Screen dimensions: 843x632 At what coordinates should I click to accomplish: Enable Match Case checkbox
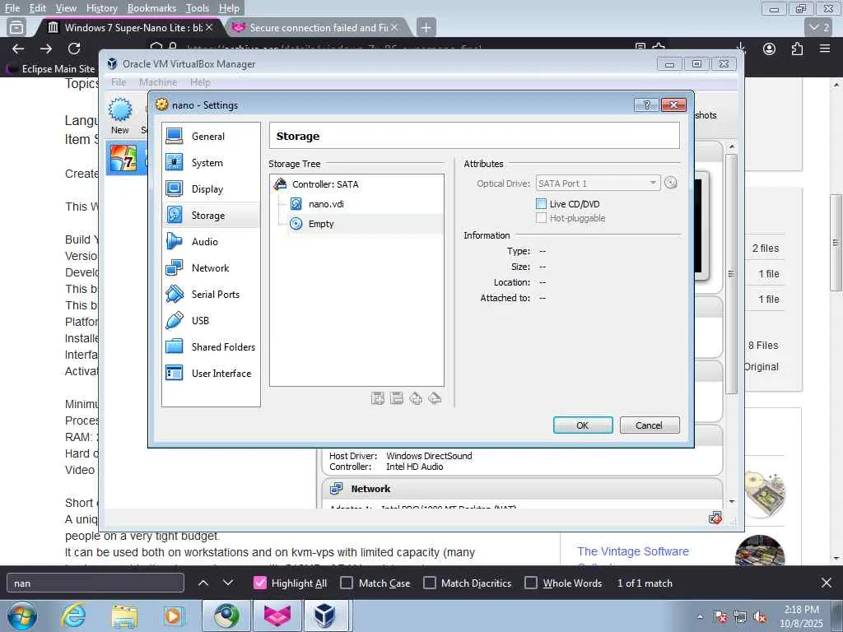point(347,583)
